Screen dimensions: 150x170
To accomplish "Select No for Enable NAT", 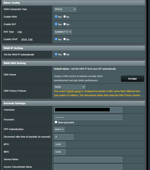I will click(64, 24).
